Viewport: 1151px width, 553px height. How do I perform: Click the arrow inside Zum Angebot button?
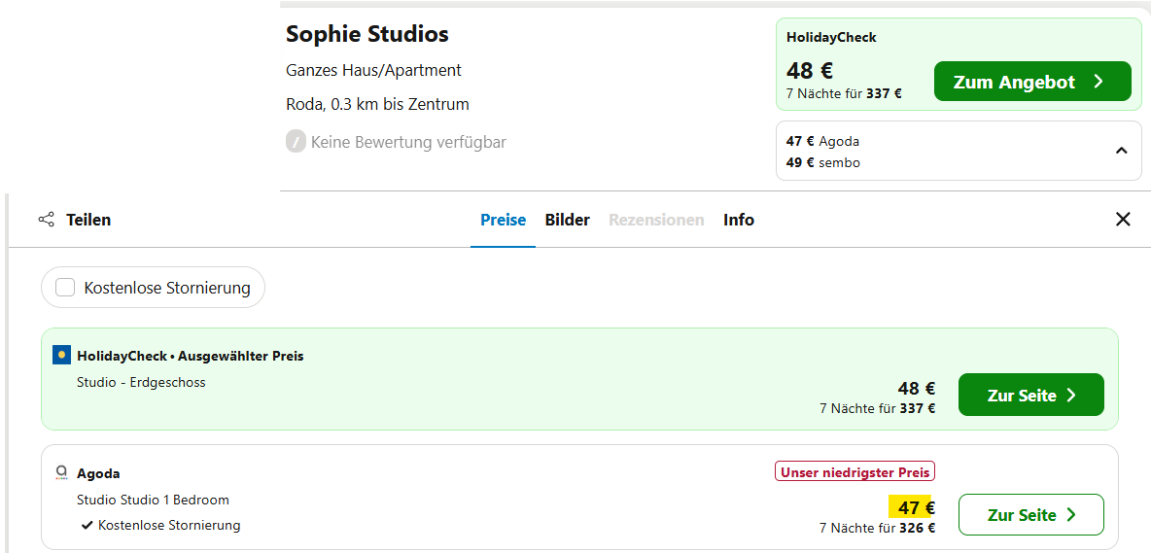point(1099,82)
